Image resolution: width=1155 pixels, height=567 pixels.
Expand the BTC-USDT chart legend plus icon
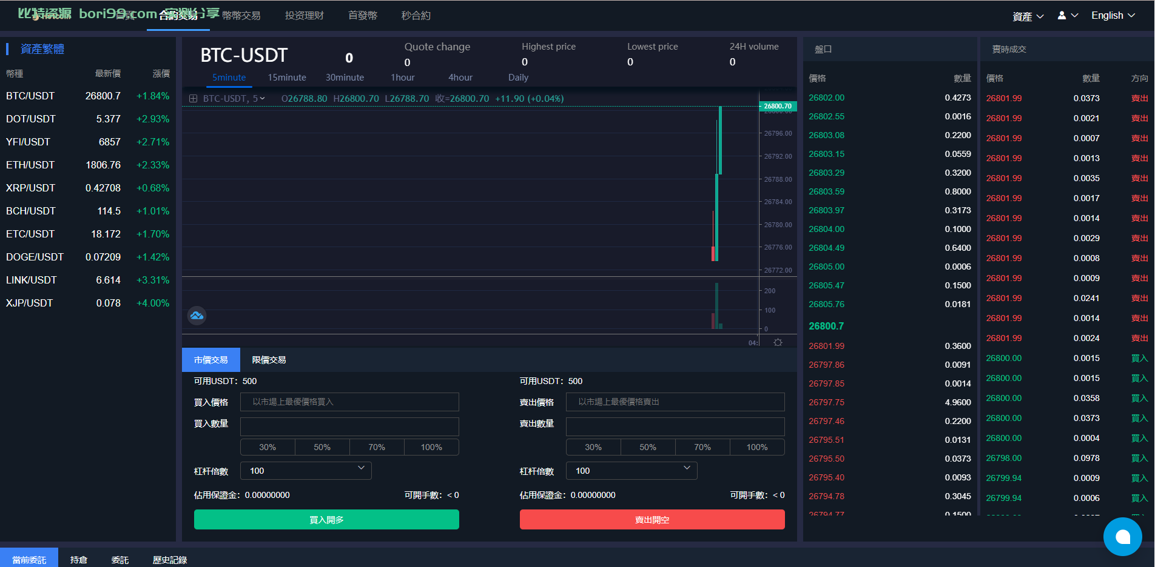pos(193,98)
